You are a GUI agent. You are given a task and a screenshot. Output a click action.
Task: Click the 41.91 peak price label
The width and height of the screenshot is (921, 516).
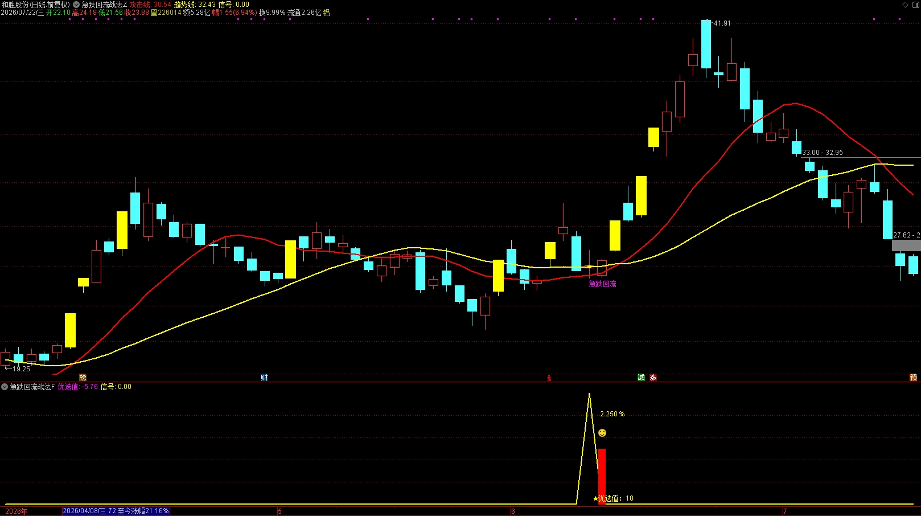[722, 23]
